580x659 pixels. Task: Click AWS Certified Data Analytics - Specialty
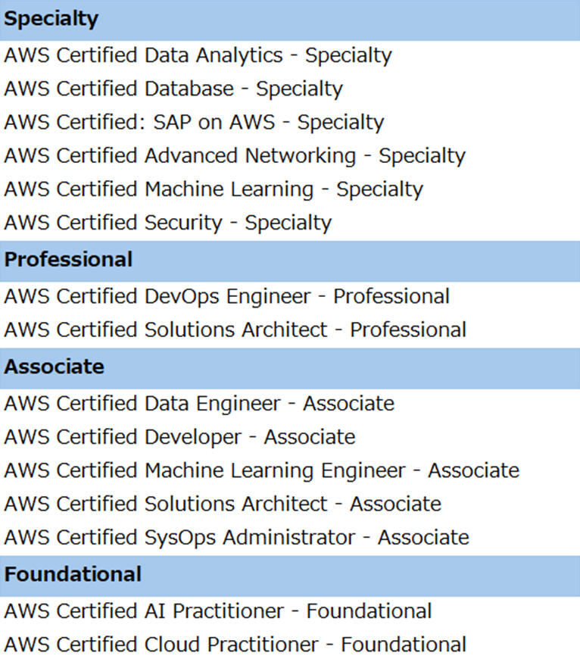tap(198, 56)
